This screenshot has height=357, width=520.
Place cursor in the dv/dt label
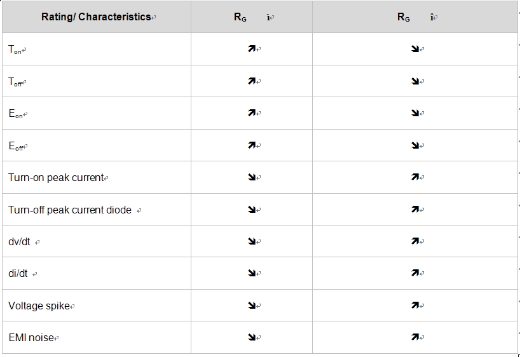point(19,241)
